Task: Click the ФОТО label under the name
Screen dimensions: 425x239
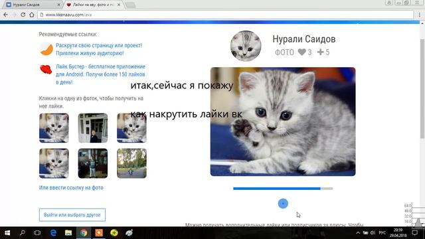Action: point(284,52)
